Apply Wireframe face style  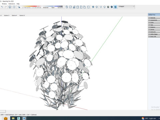101,7
